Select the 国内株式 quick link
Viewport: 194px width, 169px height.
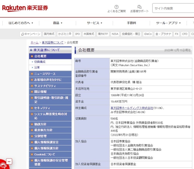point(49,34)
